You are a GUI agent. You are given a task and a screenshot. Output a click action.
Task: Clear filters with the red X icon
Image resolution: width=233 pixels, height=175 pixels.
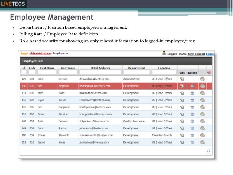click(x=209, y=72)
